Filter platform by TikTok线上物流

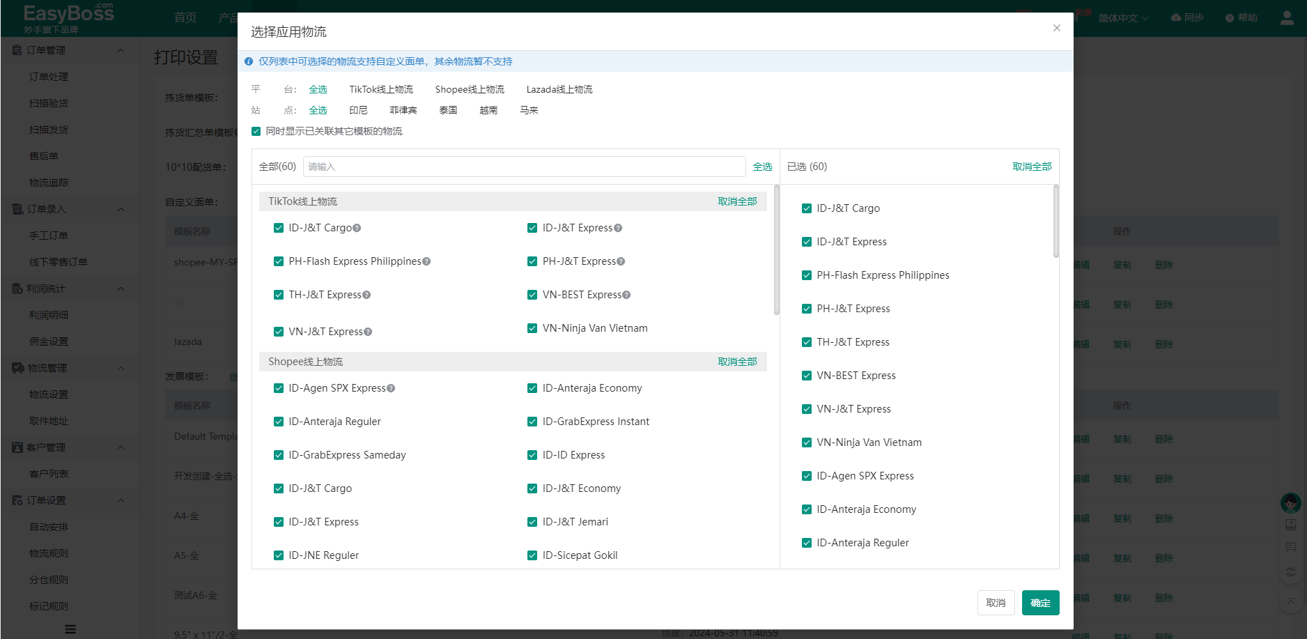[381, 89]
